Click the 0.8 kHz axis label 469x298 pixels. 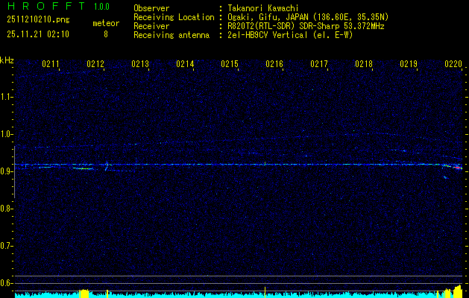pyautogui.click(x=6, y=209)
